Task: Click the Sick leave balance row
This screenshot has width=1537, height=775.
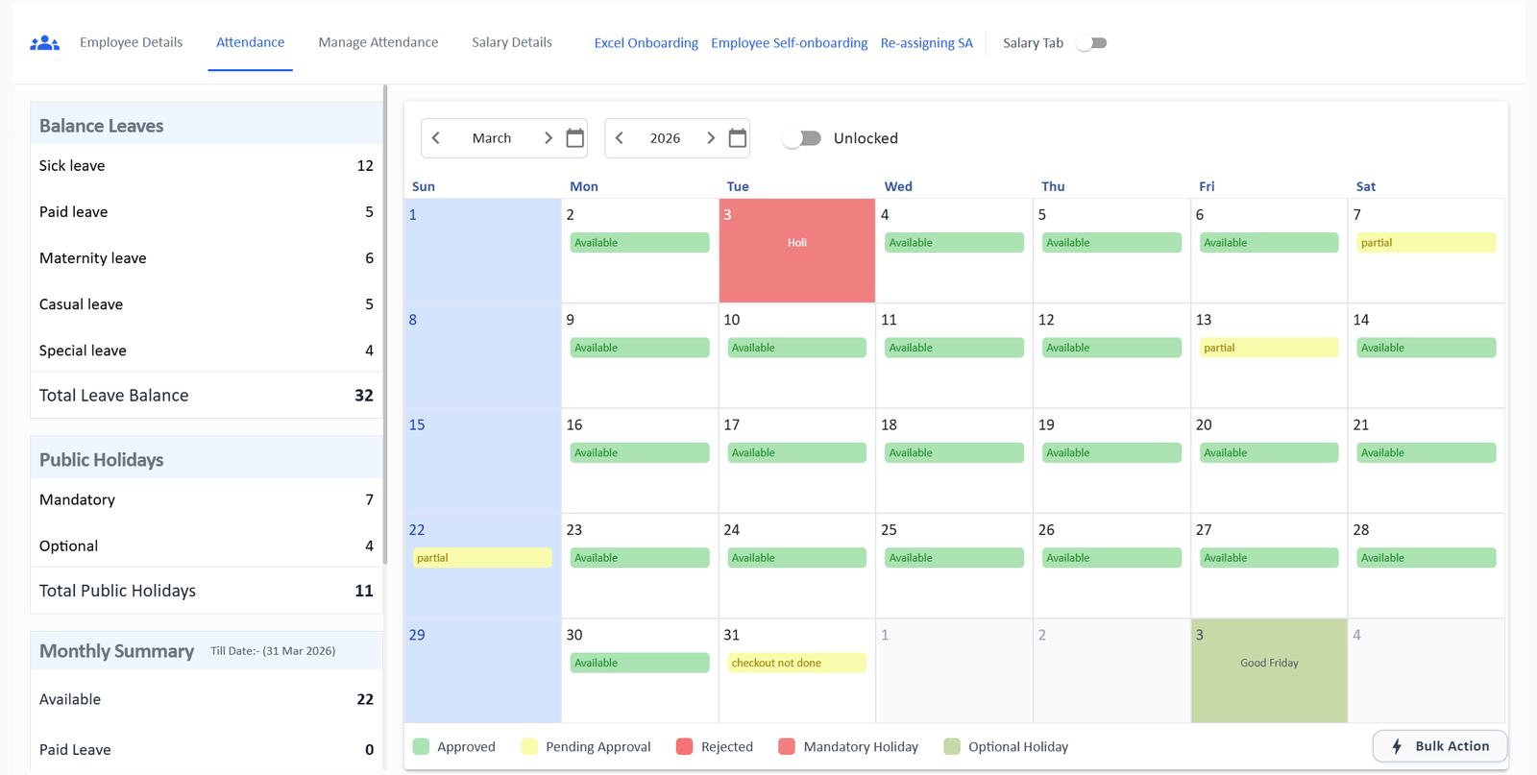Action: pyautogui.click(x=207, y=166)
